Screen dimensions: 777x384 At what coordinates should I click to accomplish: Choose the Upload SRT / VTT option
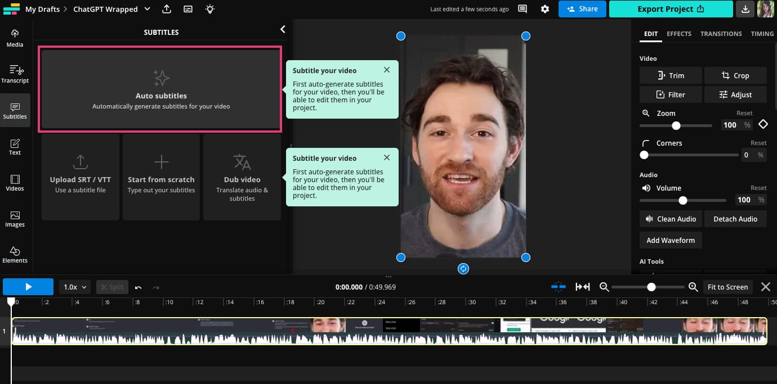(x=81, y=177)
